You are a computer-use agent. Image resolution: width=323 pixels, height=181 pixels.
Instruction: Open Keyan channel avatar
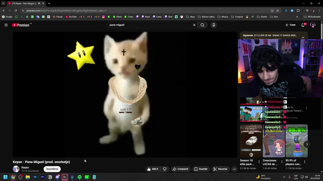[16, 169]
